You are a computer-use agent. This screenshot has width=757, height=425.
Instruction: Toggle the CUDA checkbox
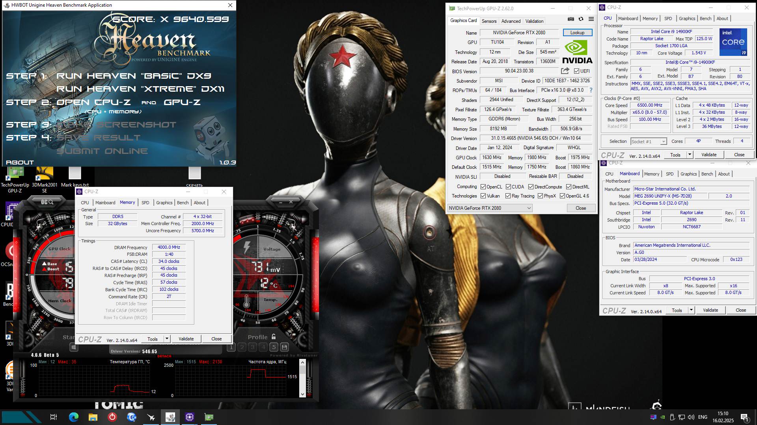point(508,187)
